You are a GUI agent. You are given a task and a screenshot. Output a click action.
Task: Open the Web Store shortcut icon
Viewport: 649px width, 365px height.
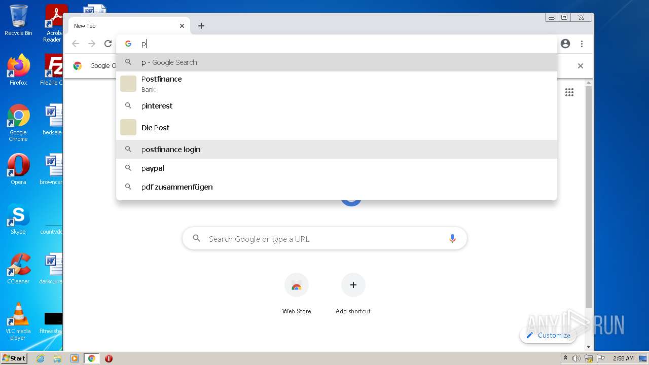point(297,285)
